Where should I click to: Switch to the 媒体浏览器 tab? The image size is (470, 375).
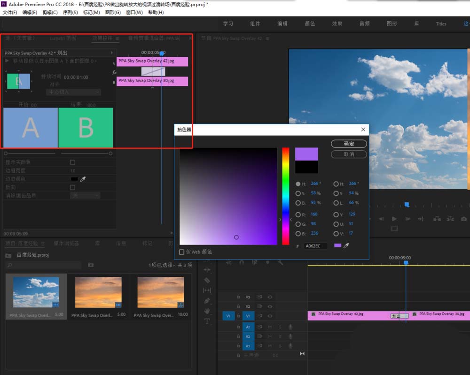tap(65, 244)
